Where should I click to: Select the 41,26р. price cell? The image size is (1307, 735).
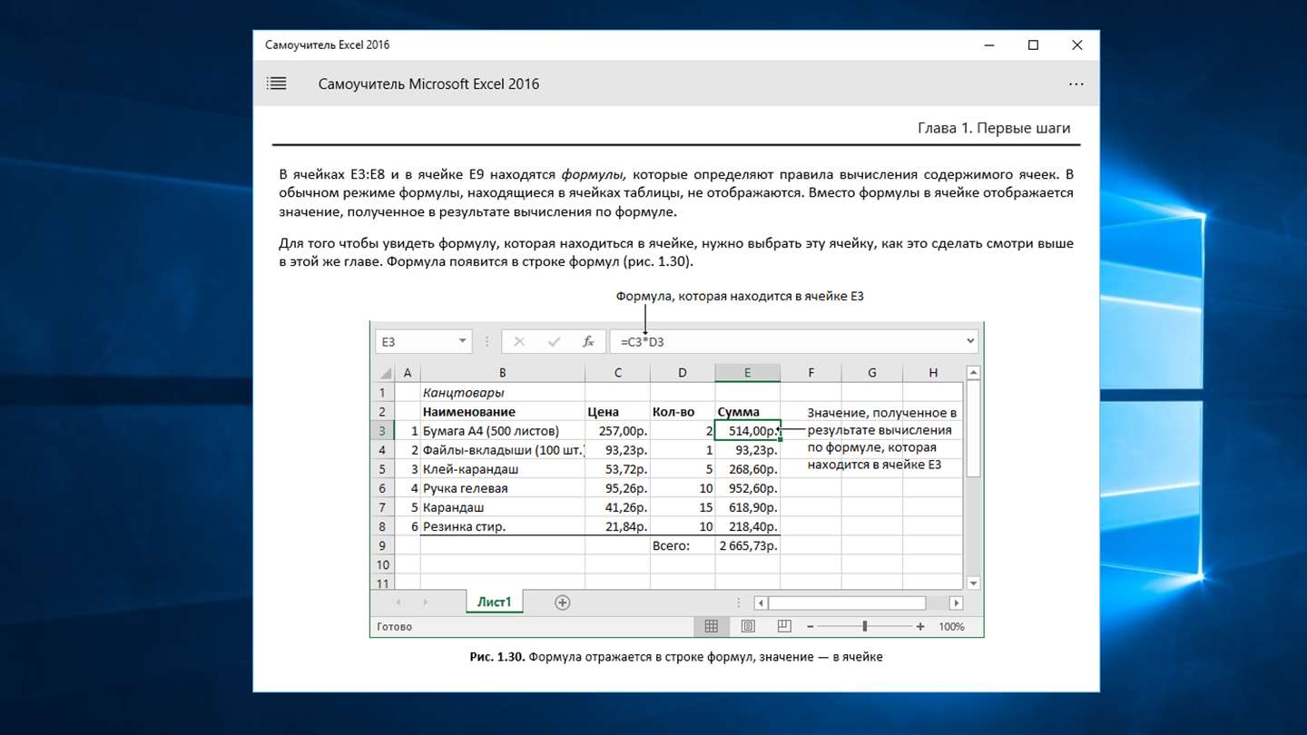tap(618, 507)
